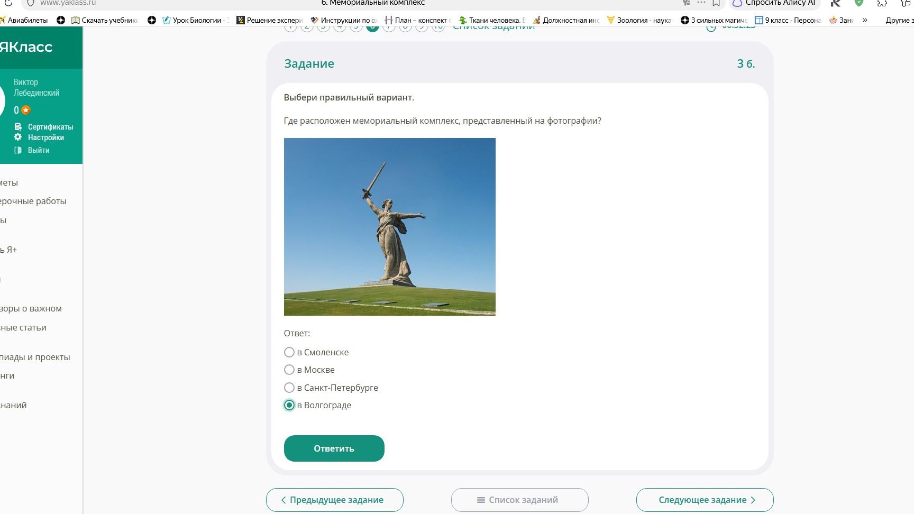This screenshot has height=514, width=914.
Task: Open the Я+ subscription sidebar item
Action: (8, 250)
